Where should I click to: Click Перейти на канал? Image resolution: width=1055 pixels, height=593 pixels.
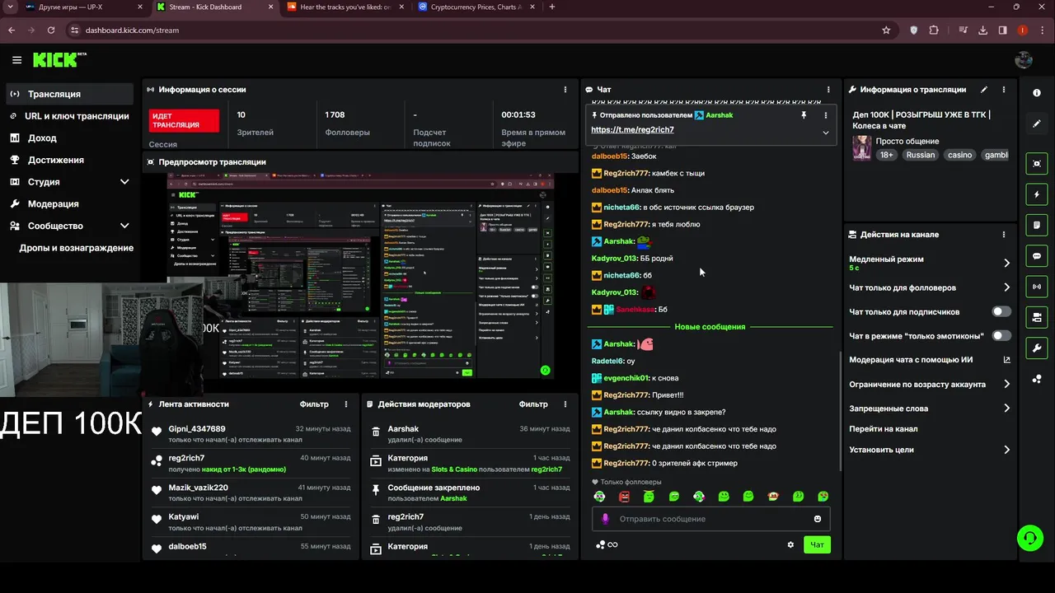click(x=884, y=428)
